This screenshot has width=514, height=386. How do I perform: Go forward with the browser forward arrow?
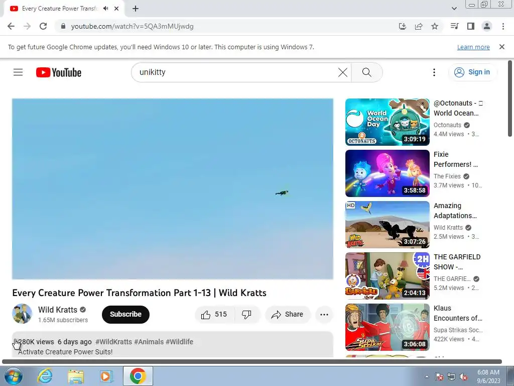27,26
